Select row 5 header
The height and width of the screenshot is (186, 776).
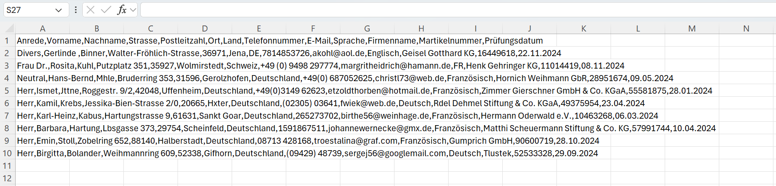tap(7, 91)
